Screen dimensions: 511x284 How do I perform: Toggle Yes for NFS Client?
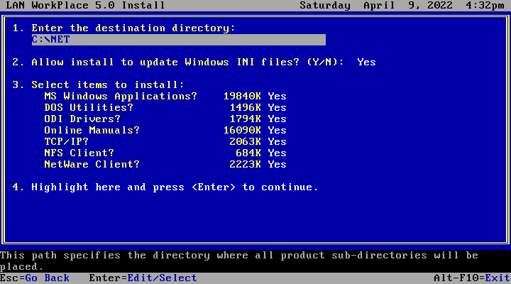pyautogui.click(x=277, y=153)
